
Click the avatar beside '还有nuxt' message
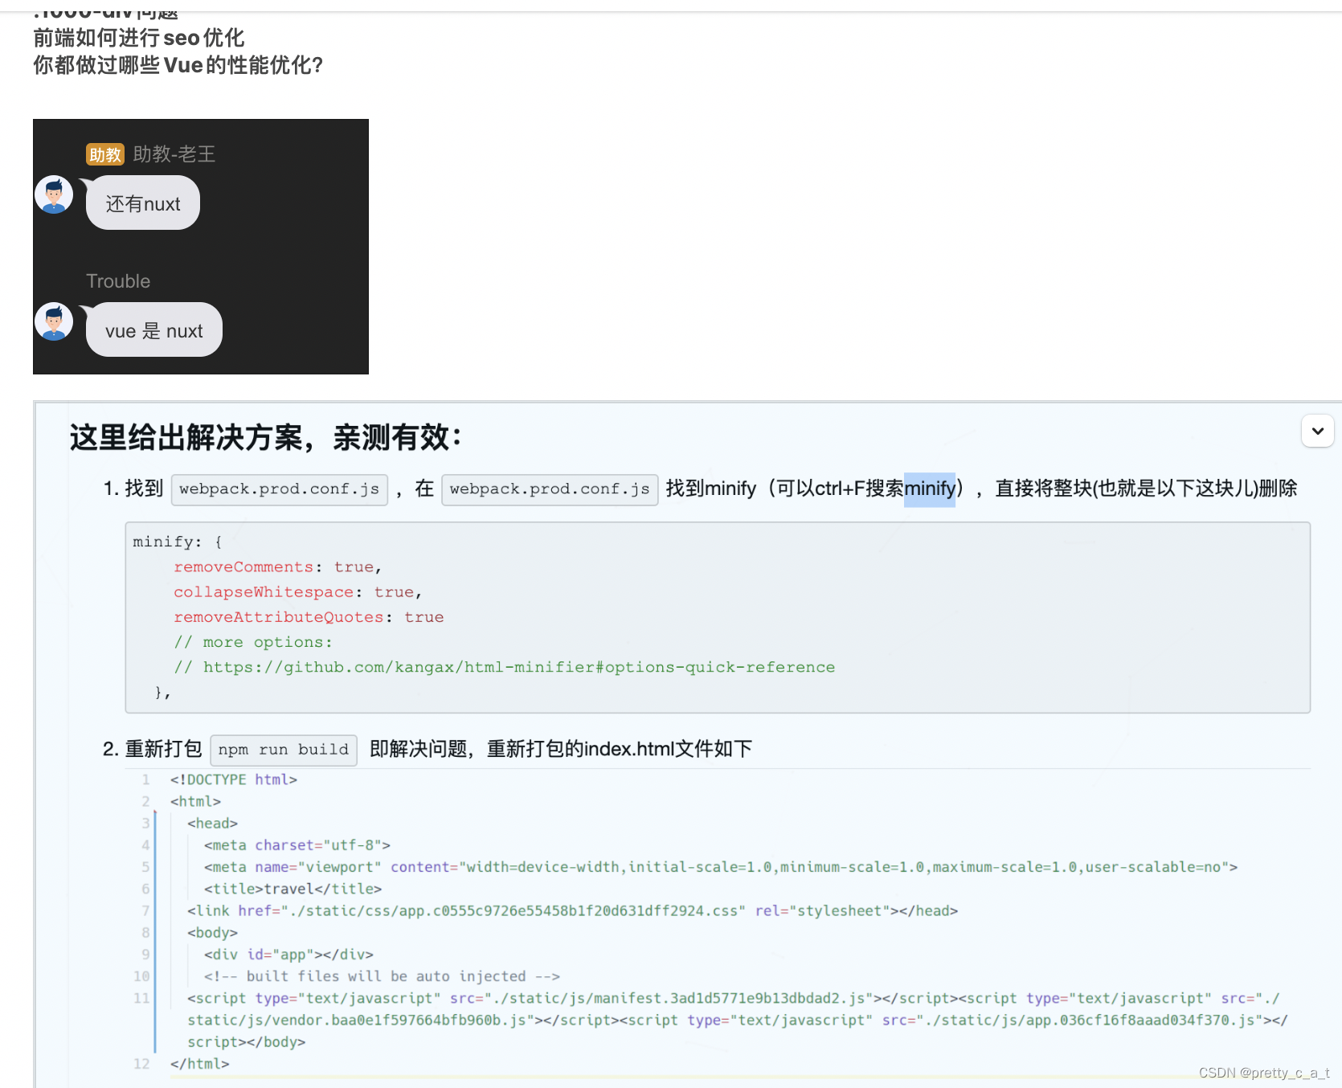54,194
